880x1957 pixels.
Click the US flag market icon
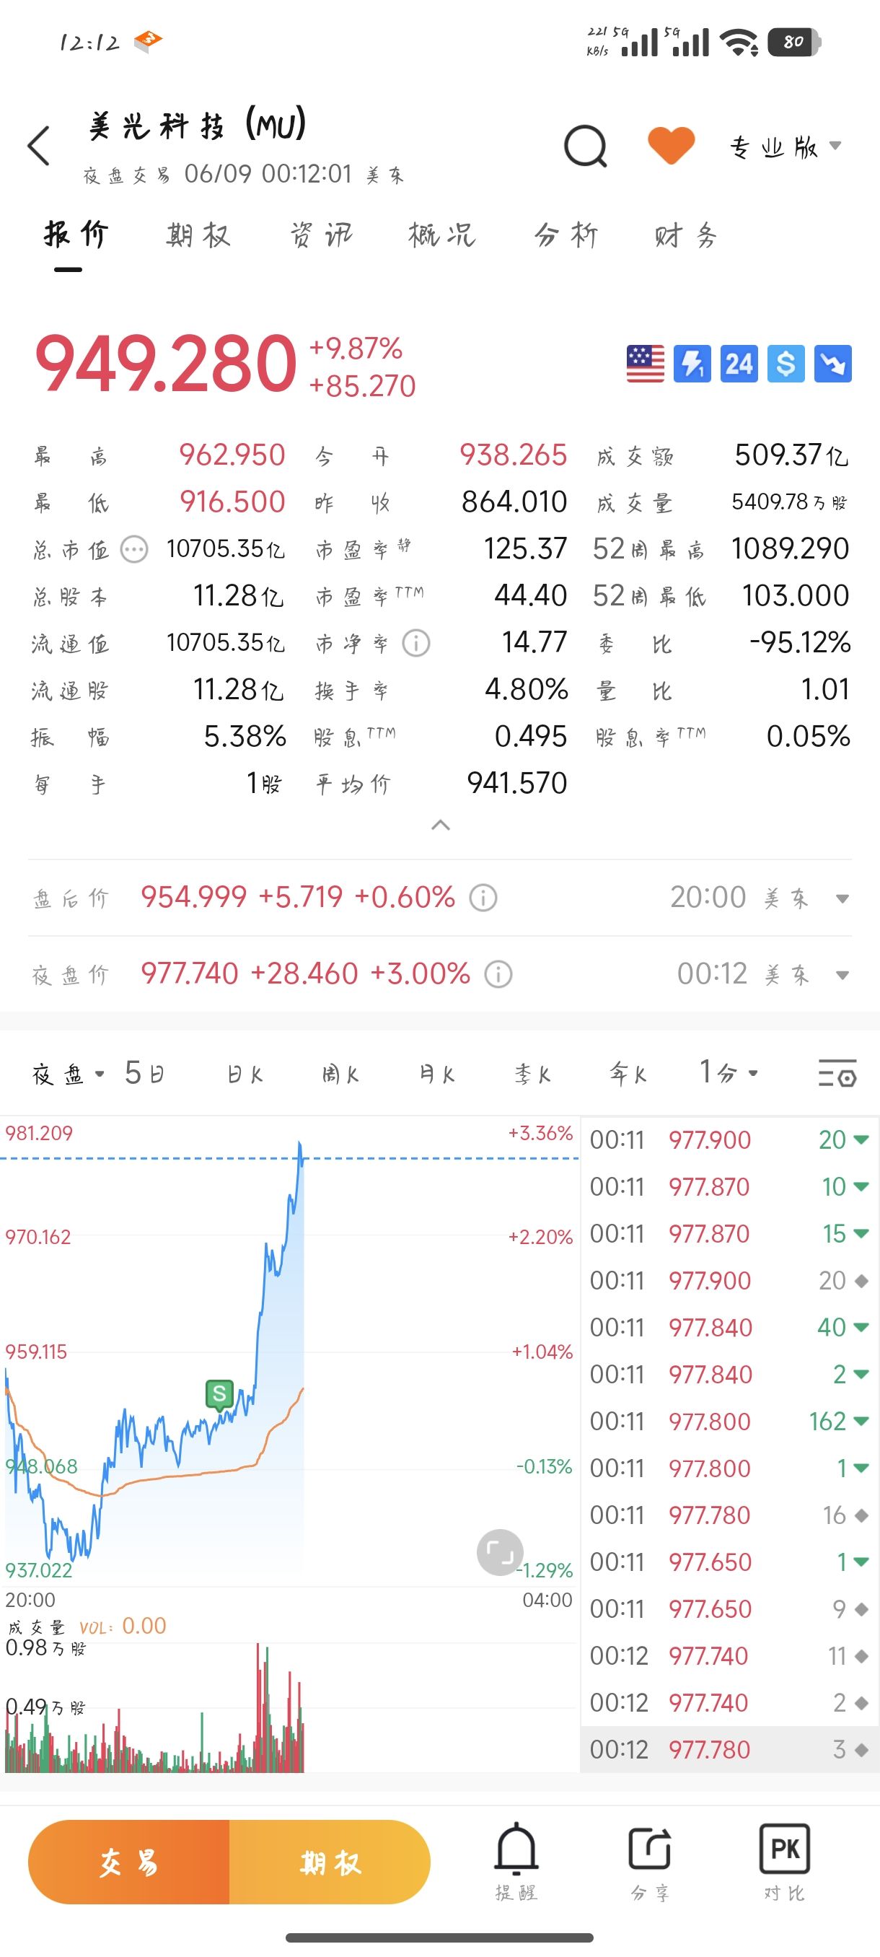click(x=646, y=363)
